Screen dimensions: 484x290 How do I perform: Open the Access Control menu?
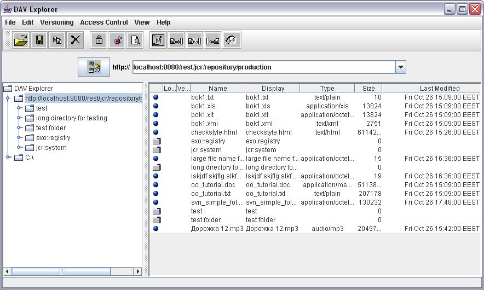[x=103, y=22]
